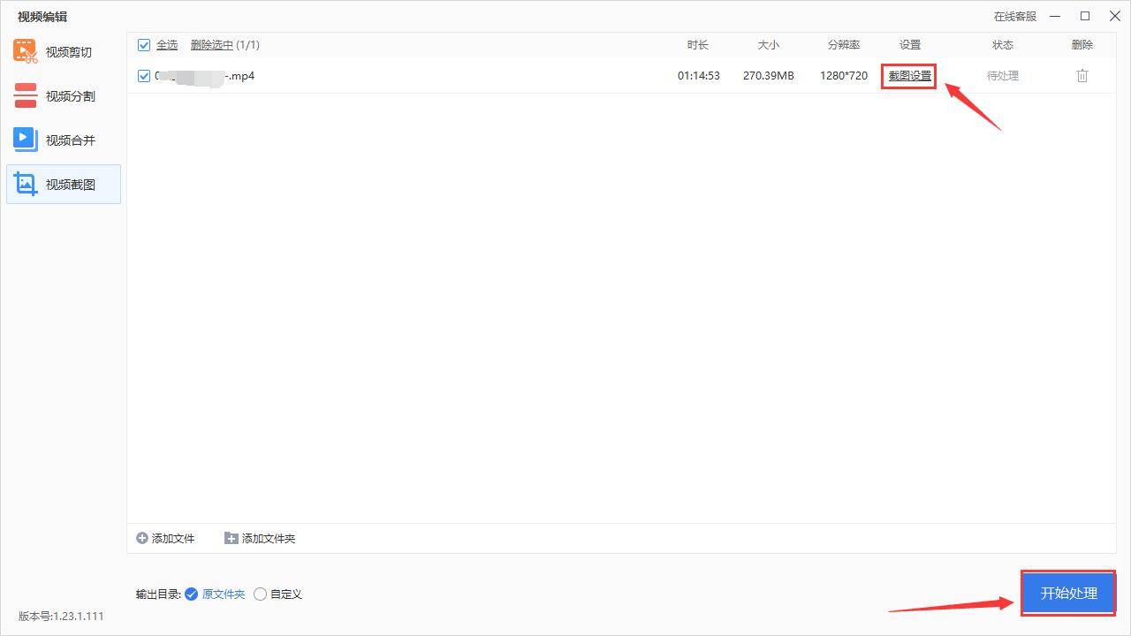Click the resolution value 1280*720
Screen dimensions: 1131x636
(x=844, y=76)
